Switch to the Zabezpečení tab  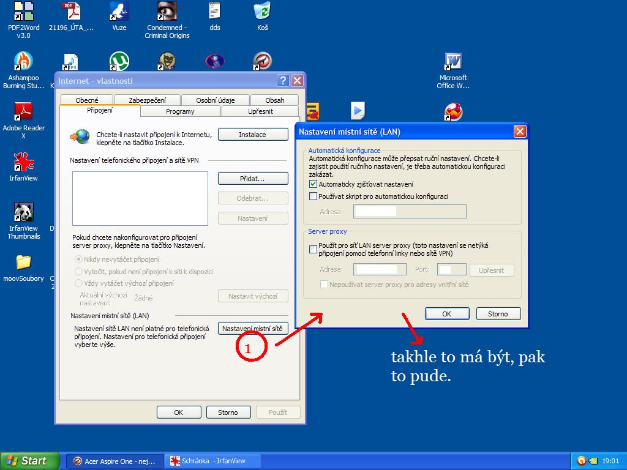pos(147,100)
